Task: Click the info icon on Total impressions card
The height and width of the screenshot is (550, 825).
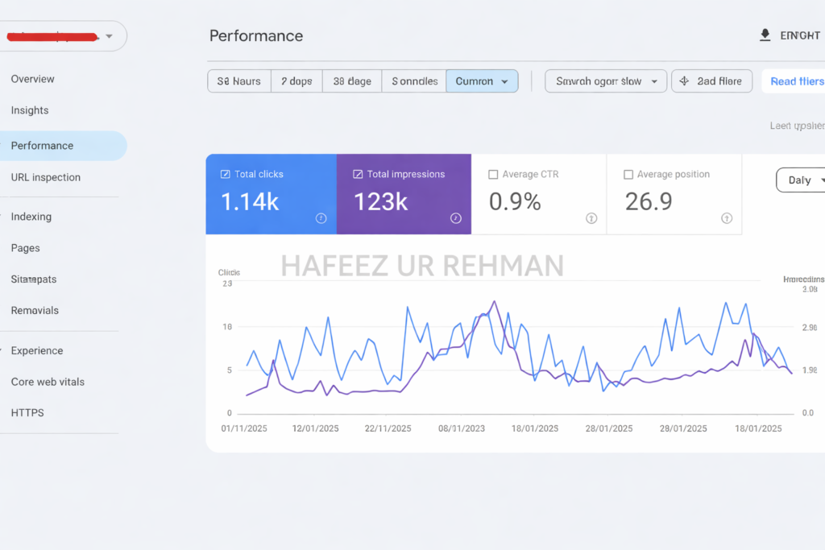Action: point(456,218)
